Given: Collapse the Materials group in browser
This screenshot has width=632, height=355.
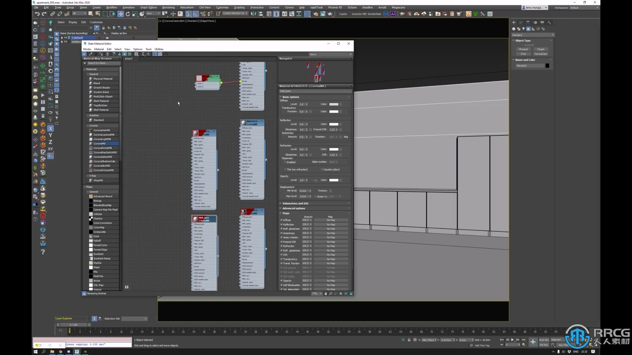Looking at the screenshot, I should click(84, 69).
